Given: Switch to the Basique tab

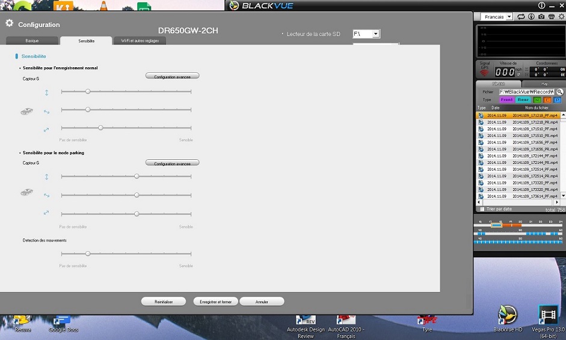Looking at the screenshot, I should pos(32,41).
